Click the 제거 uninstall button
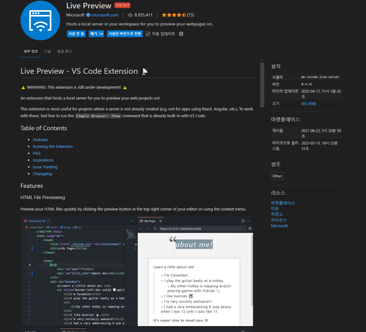Viewport: 366px width, 332px height. [94, 34]
